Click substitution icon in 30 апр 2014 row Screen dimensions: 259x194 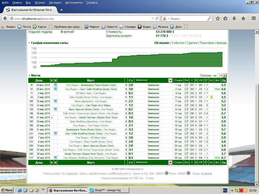(x=55, y=158)
